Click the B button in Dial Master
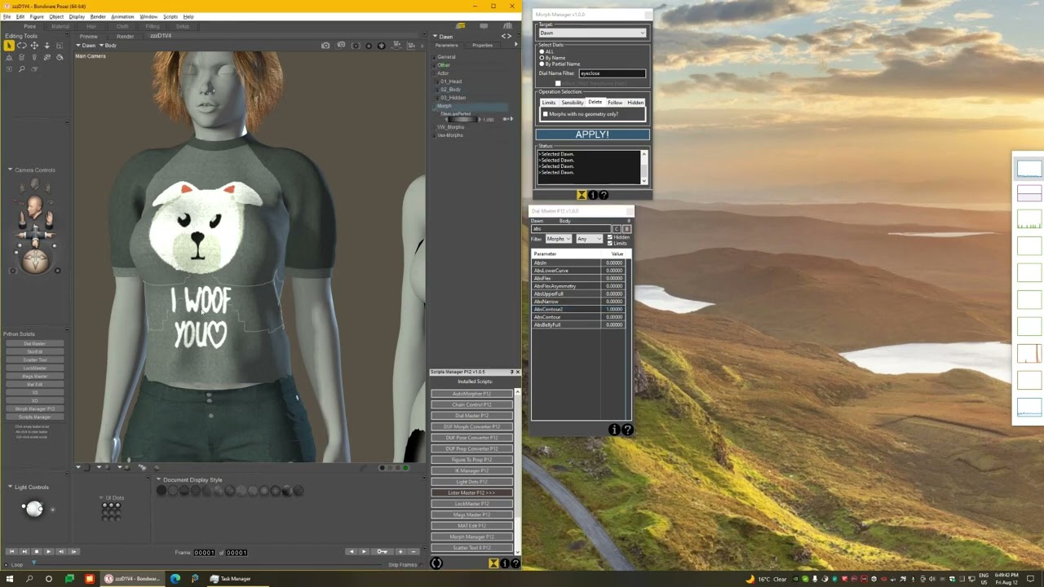 (x=626, y=229)
